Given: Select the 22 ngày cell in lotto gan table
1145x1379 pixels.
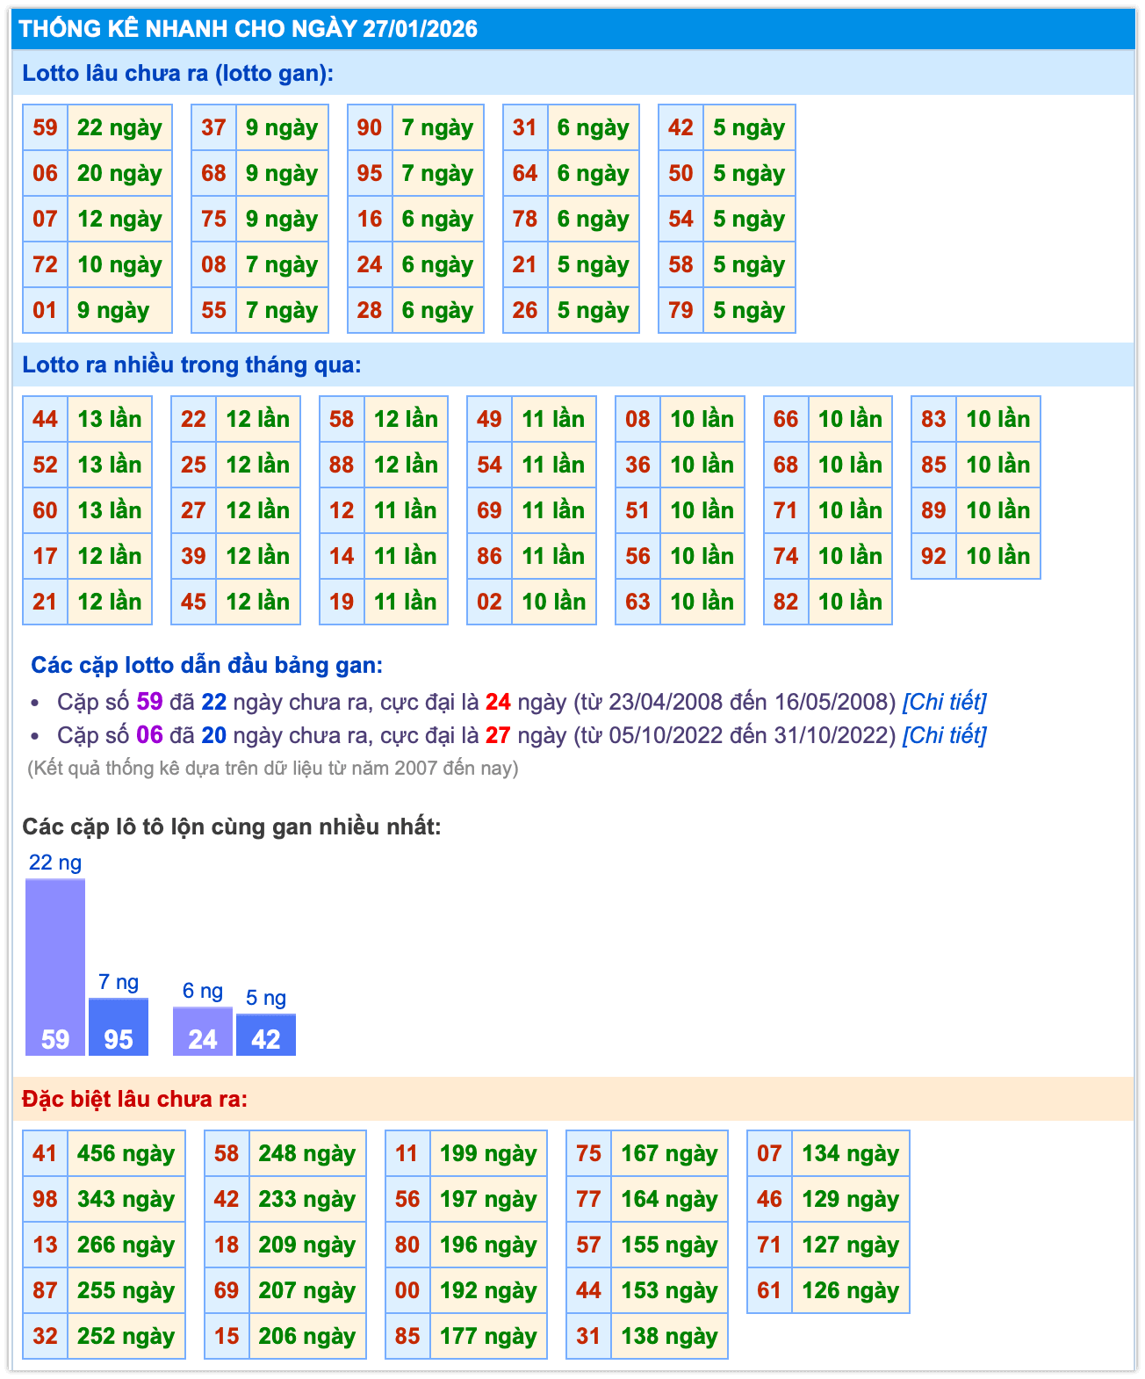Looking at the screenshot, I should 119,127.
